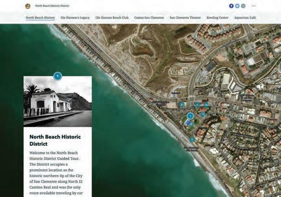
Task: Select map marker by San Clemente City Beach
Action: point(192,139)
